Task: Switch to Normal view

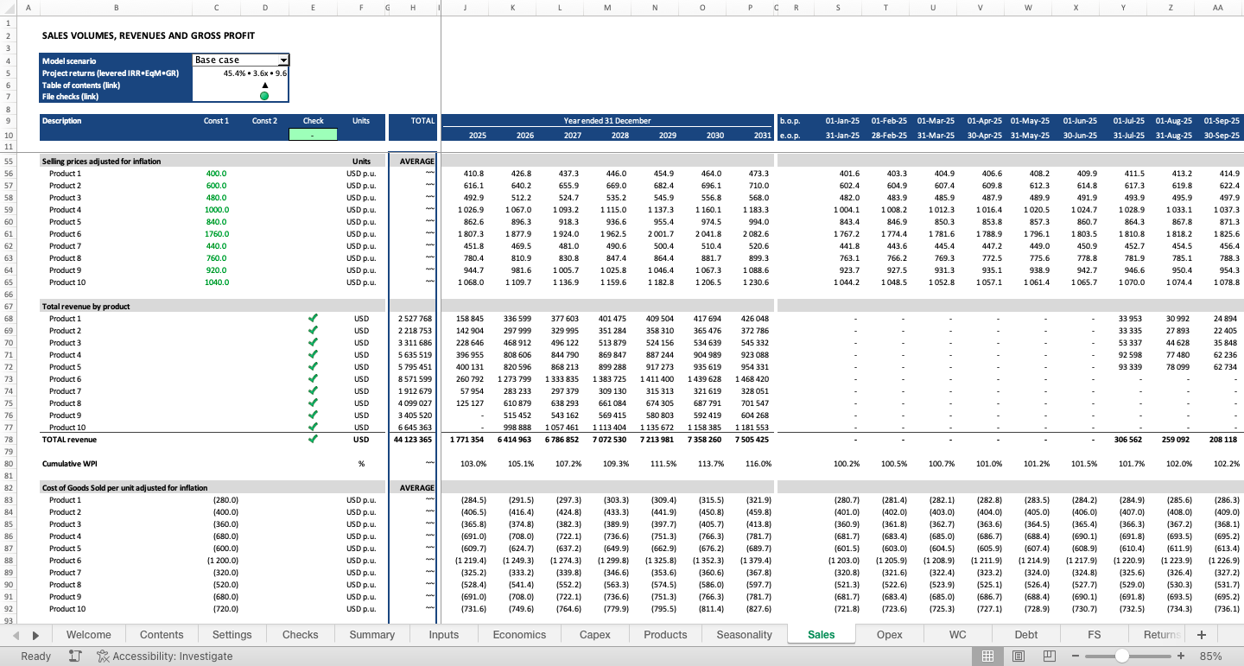Action: click(987, 656)
